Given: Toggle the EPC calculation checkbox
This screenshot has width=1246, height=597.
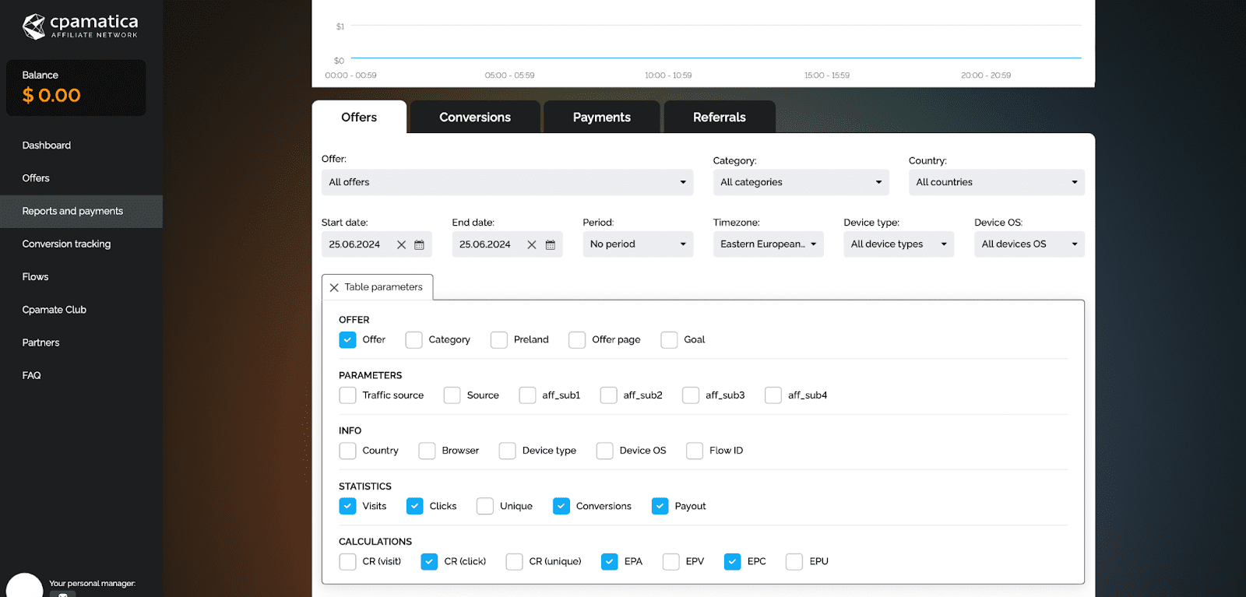Looking at the screenshot, I should pyautogui.click(x=732, y=561).
